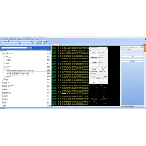Enable the Change VIN checkbox
This screenshot has height=146, width=146.
(101, 67)
